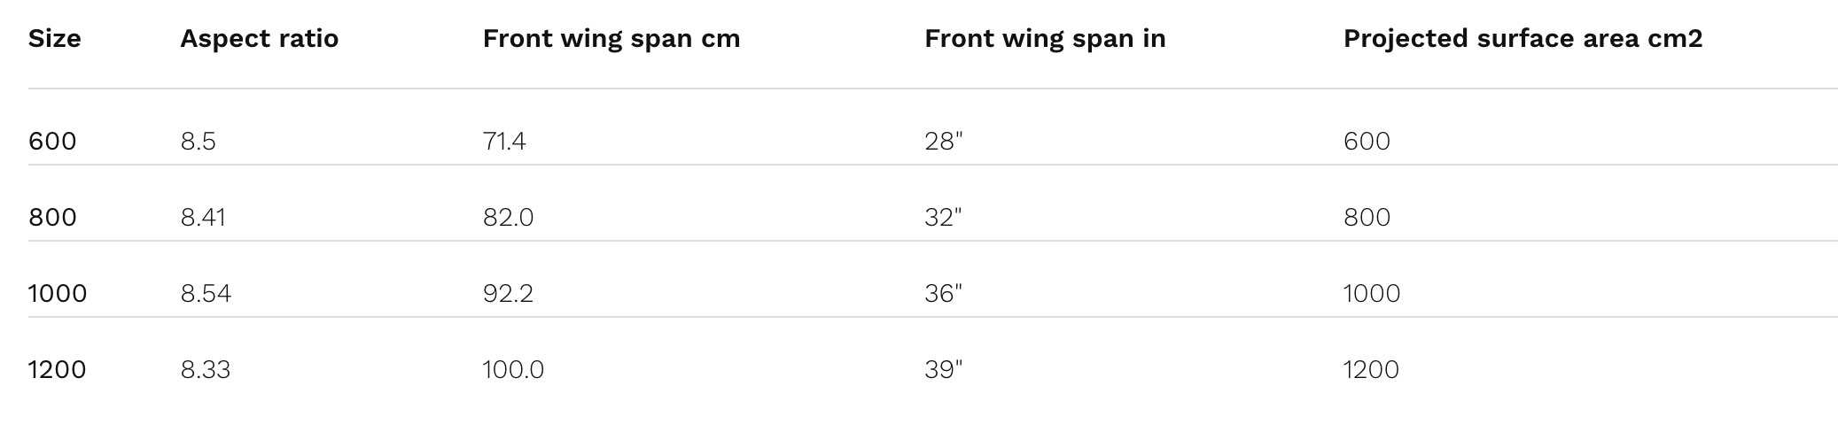The width and height of the screenshot is (1838, 432).
Task: Click the Size column header
Action: pyautogui.click(x=54, y=39)
